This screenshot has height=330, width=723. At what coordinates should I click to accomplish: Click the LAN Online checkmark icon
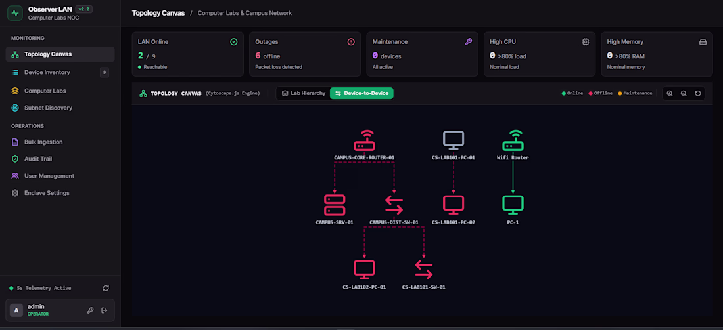click(x=234, y=42)
